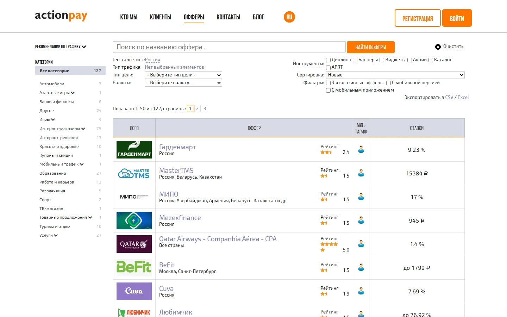Click the user tariff icon in Гарденмарт row
Image resolution: width=507 pixels, height=317 pixels.
coord(361,149)
